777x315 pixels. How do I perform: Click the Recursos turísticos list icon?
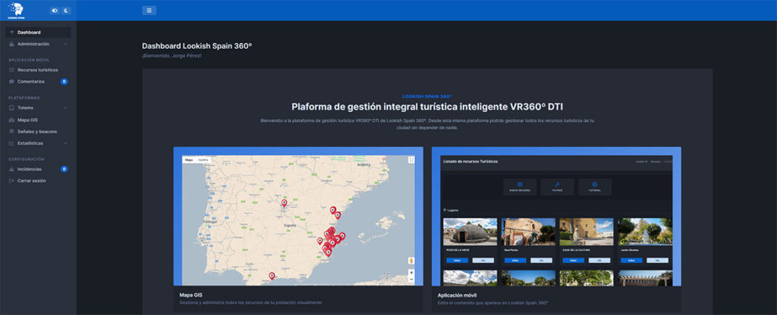click(x=11, y=70)
